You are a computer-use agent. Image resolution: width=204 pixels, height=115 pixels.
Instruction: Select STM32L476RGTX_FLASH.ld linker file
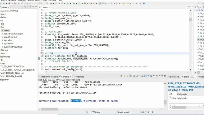pyautogui.click(x=11, y=73)
